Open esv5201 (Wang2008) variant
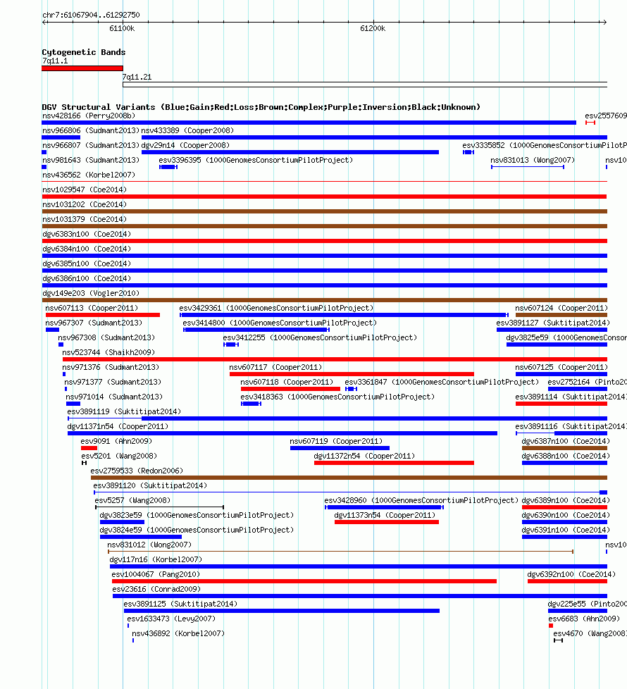Viewport: 627px width, 689px height. (84, 463)
